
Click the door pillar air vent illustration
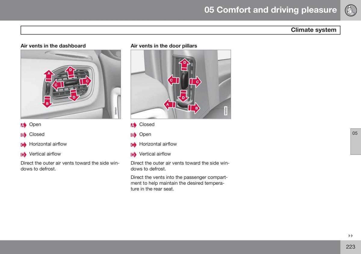pos(181,84)
